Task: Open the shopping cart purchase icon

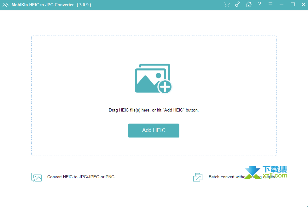Action: 226,4
